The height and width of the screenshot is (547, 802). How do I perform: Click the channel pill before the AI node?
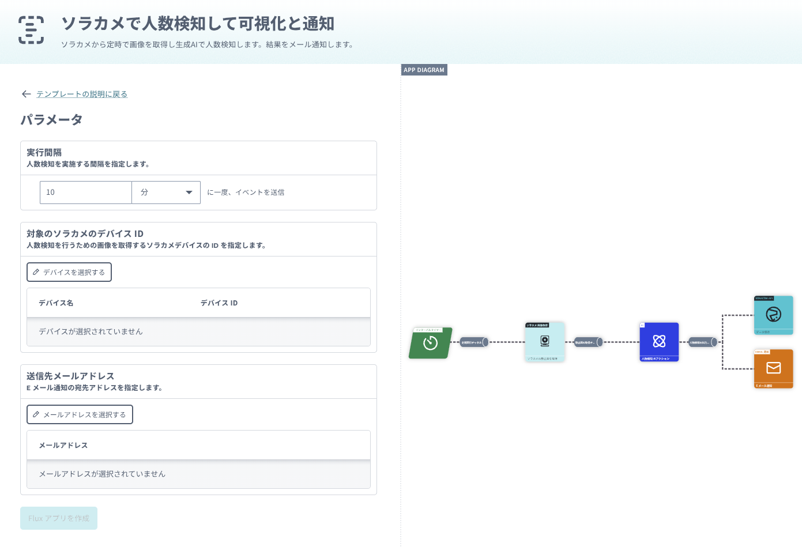588,342
